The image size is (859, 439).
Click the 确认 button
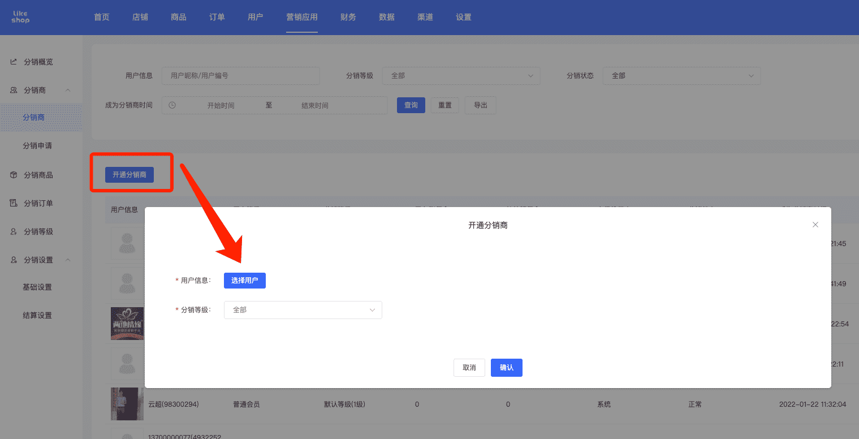507,368
